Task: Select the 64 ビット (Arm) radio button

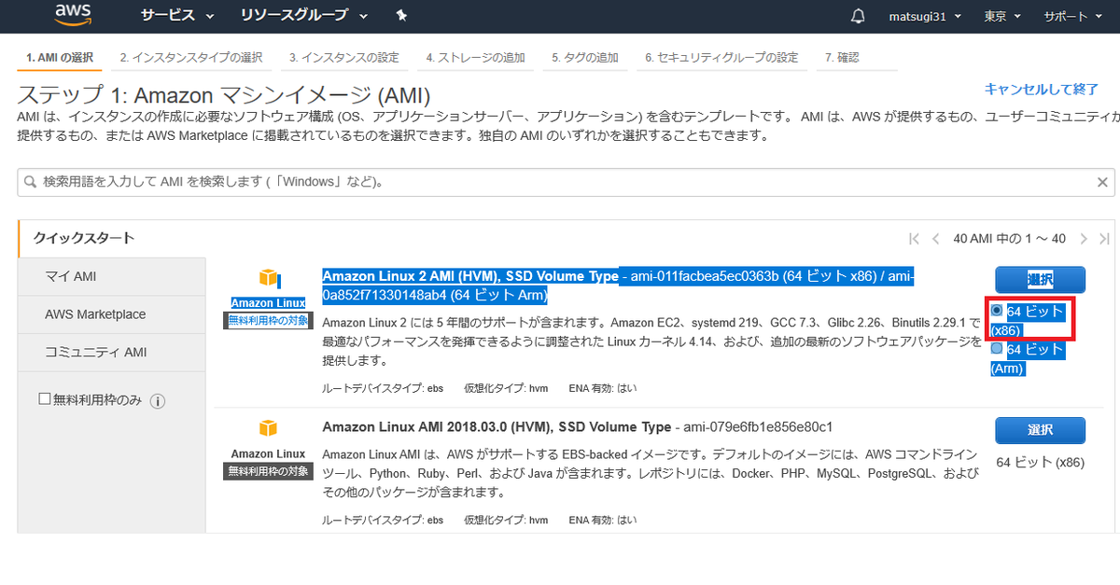Action: (x=997, y=349)
